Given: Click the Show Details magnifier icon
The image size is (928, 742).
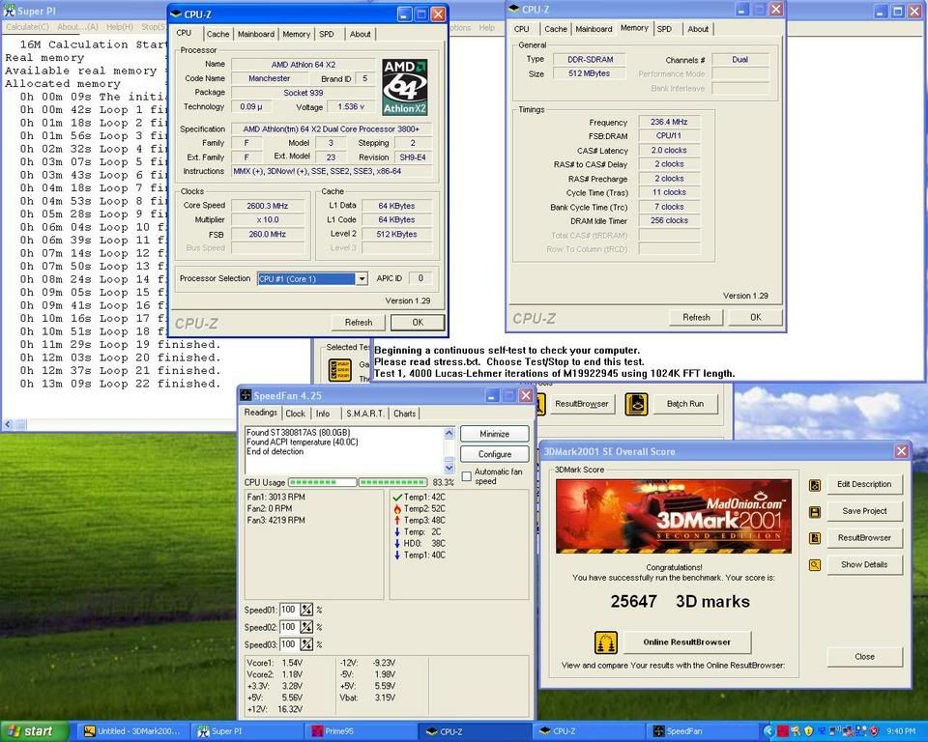Looking at the screenshot, I should (x=815, y=565).
